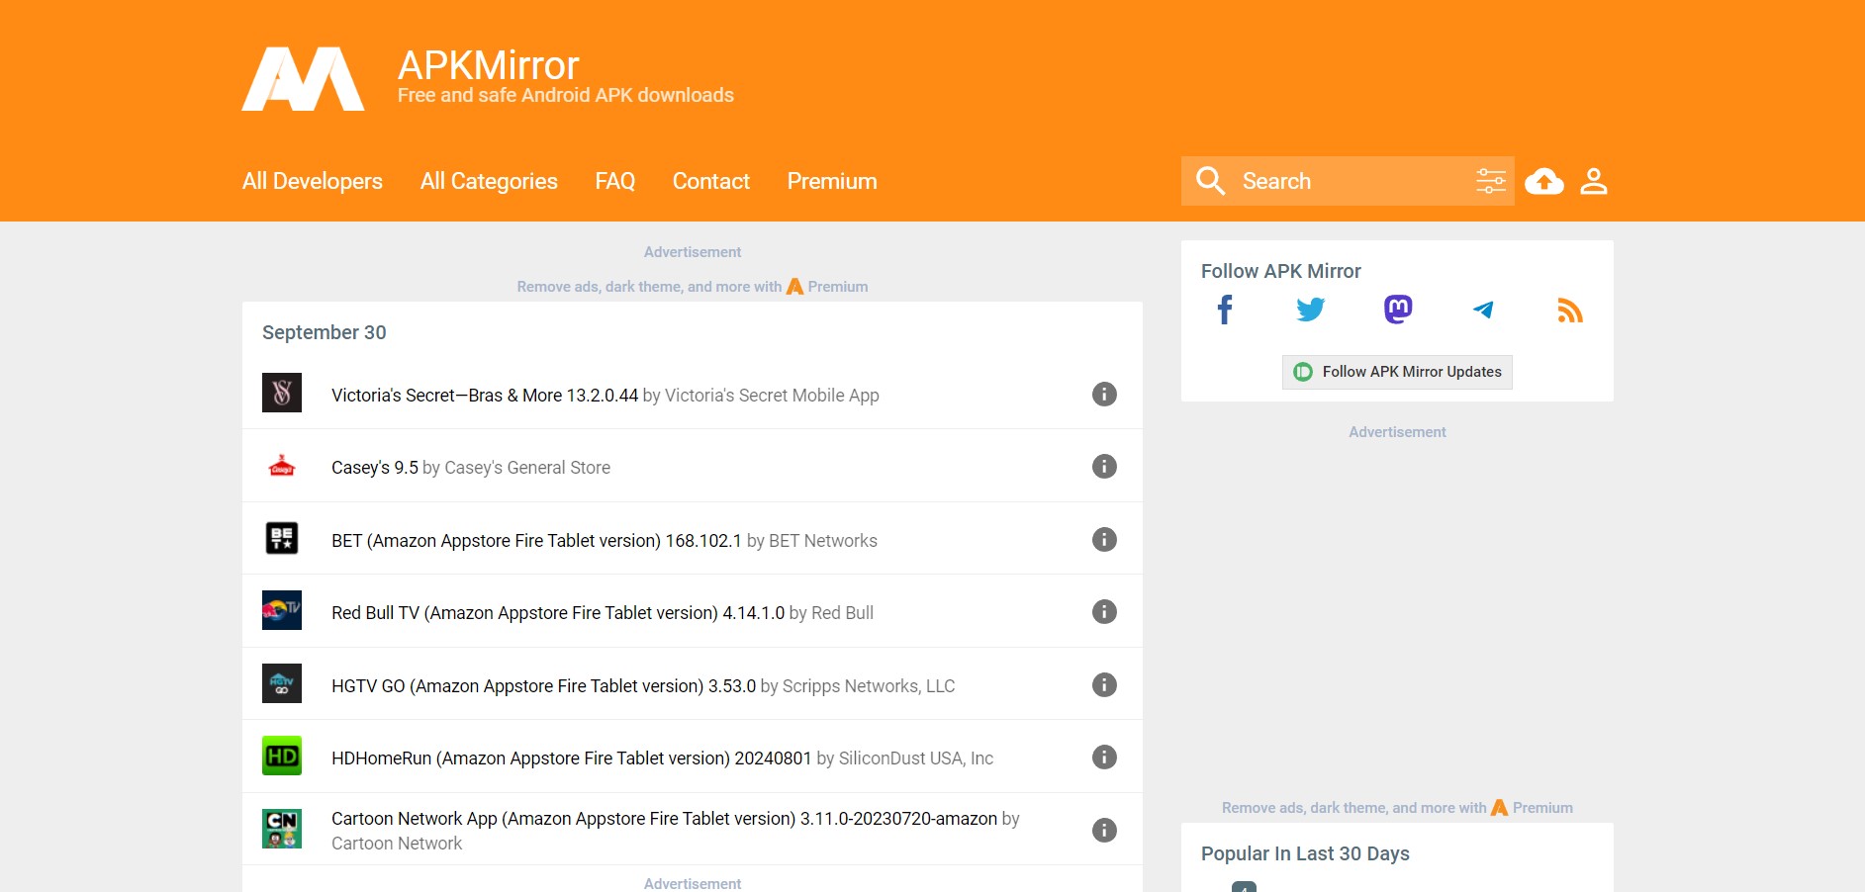Open info icon for Victoria's Secret app
The width and height of the screenshot is (1865, 892).
click(1104, 394)
